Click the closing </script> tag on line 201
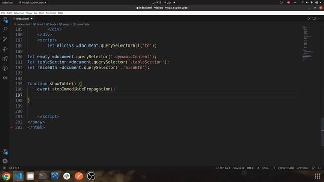The width and height of the screenshot is (324, 182). click(x=49, y=117)
